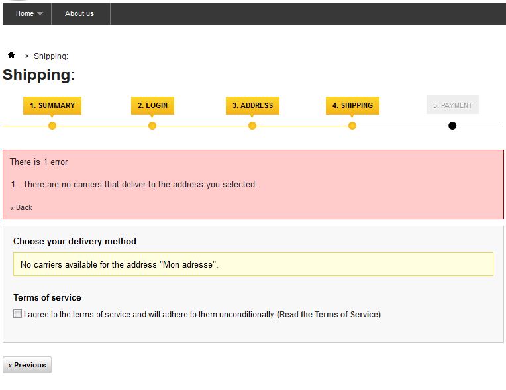This screenshot has width=506, height=390.
Task: Click the Login step progress dot
Action: [152, 126]
